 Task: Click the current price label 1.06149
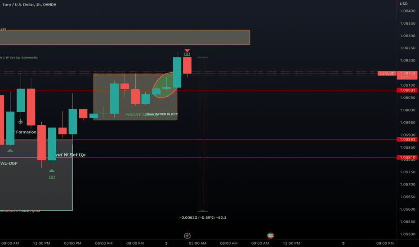coord(407,75)
